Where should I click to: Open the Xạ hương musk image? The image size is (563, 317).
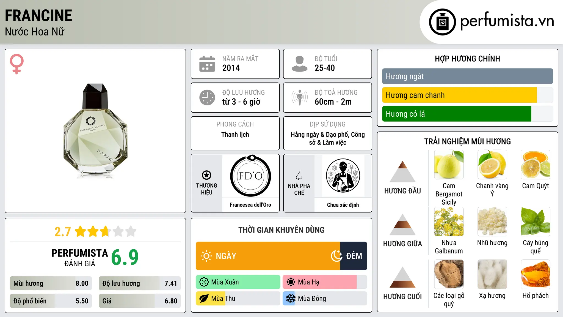[x=492, y=274]
